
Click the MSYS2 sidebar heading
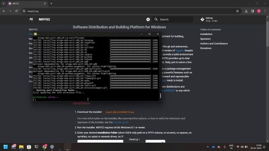(x=33, y=29)
